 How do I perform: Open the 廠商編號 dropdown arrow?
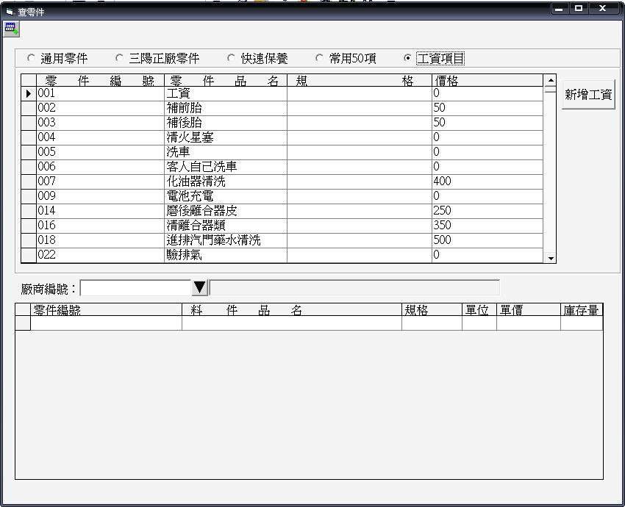[200, 287]
